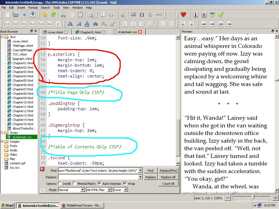Click the Donate heart icon
This screenshot has width=279, height=209.
coord(183,15)
